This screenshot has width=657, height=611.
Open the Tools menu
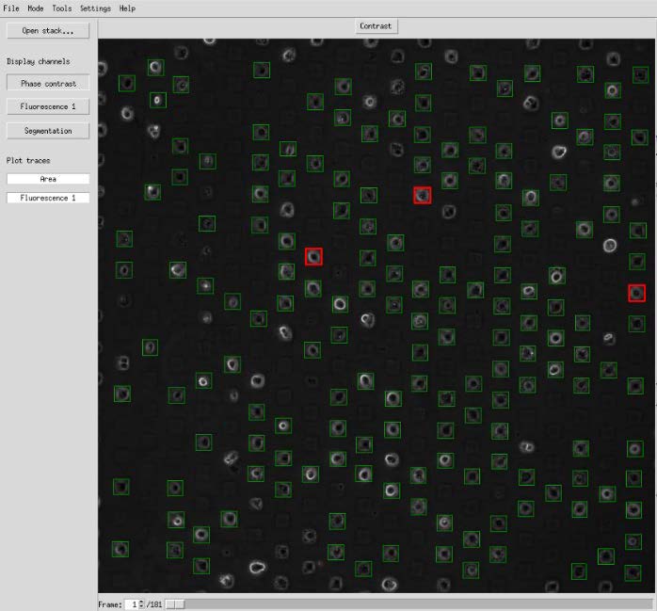[x=61, y=8]
